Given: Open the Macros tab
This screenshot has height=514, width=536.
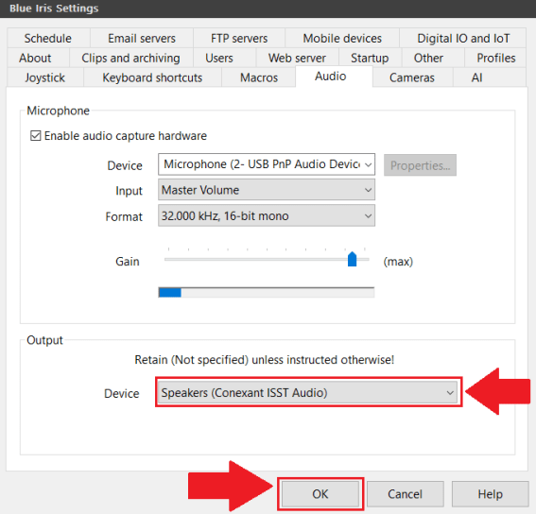Looking at the screenshot, I should (259, 77).
